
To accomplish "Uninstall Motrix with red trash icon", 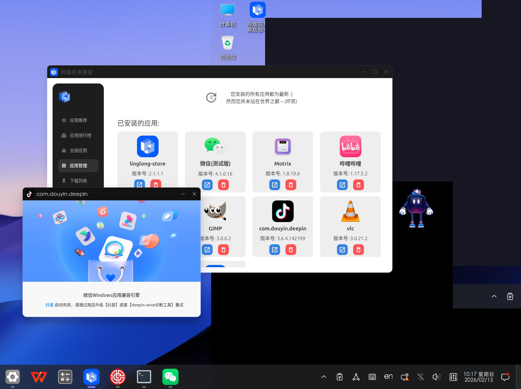I will click(x=291, y=185).
